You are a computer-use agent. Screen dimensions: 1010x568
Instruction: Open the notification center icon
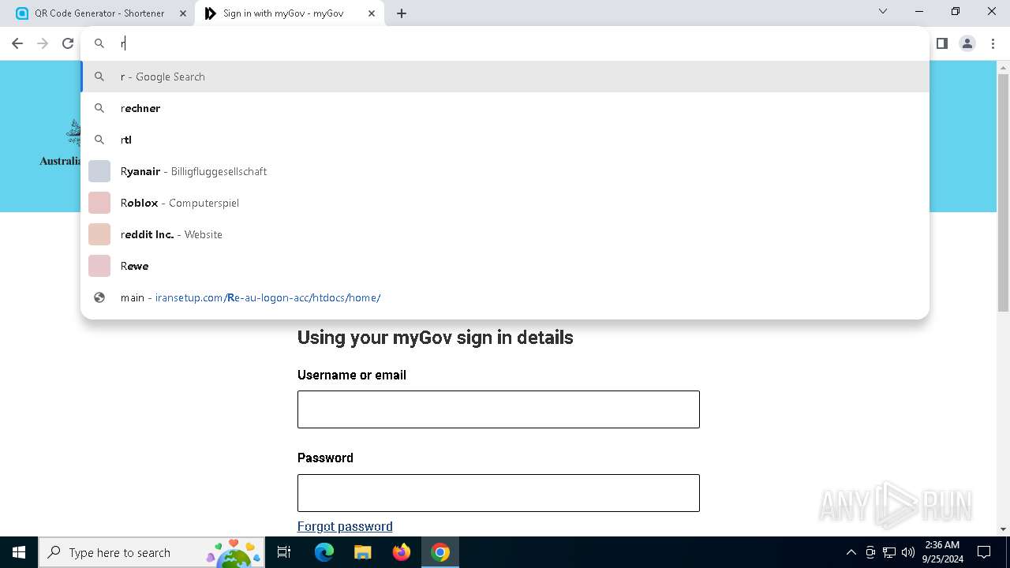[984, 552]
